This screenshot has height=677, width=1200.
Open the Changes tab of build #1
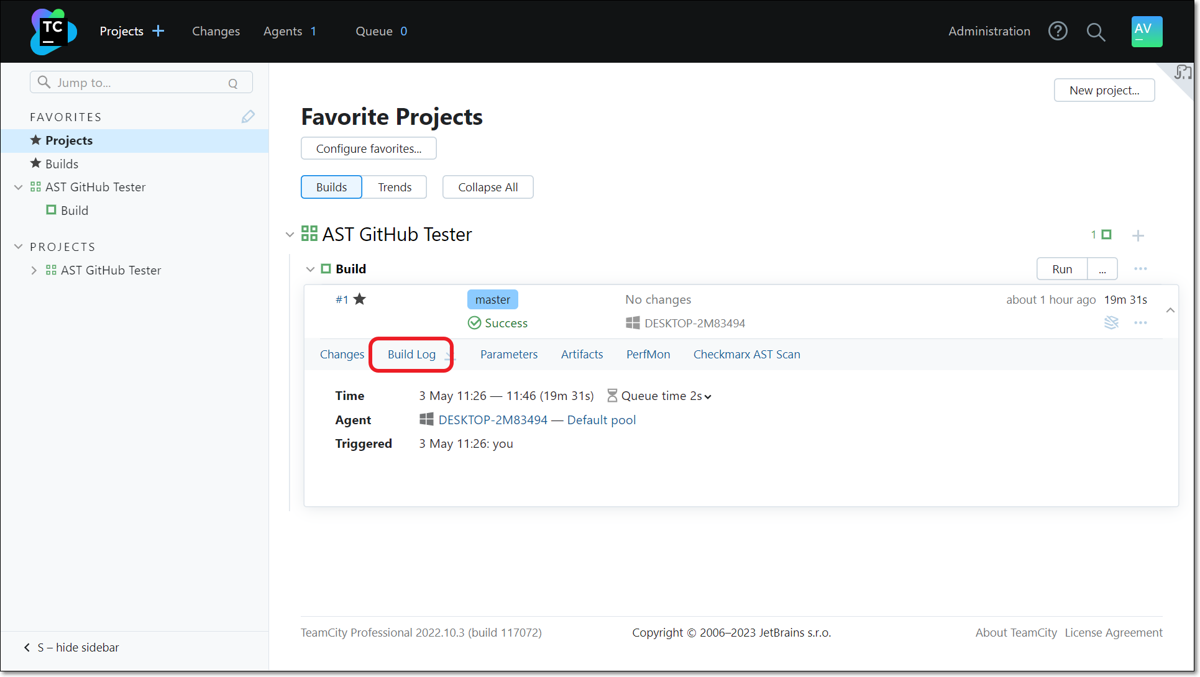tap(342, 354)
